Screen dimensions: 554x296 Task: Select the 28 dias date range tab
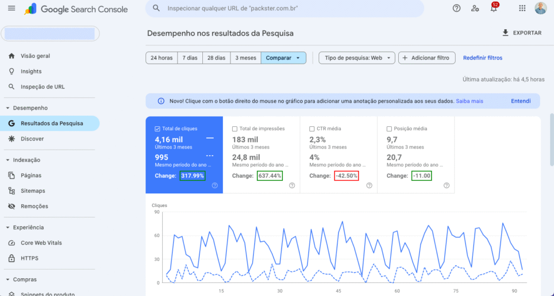point(216,58)
